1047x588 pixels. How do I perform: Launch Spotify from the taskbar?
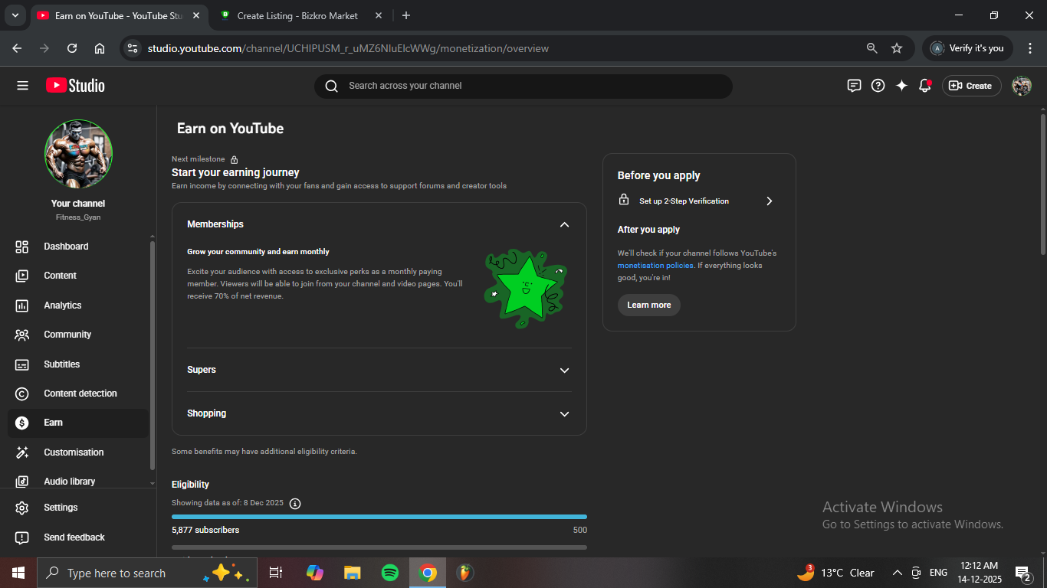(x=390, y=573)
